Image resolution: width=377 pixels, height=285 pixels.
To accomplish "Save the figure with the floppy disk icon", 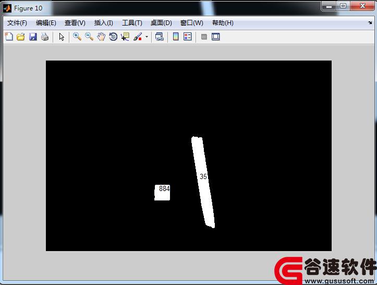I will (33, 37).
